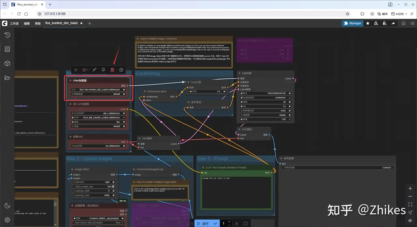Delete the selected node trash icon
The image size is (417, 227).
[112, 70]
